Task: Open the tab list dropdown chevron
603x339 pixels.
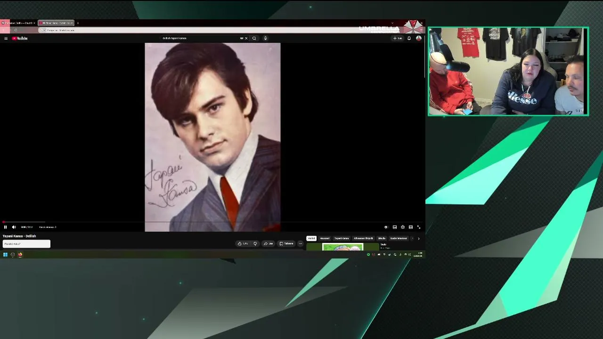Action: tap(392, 23)
